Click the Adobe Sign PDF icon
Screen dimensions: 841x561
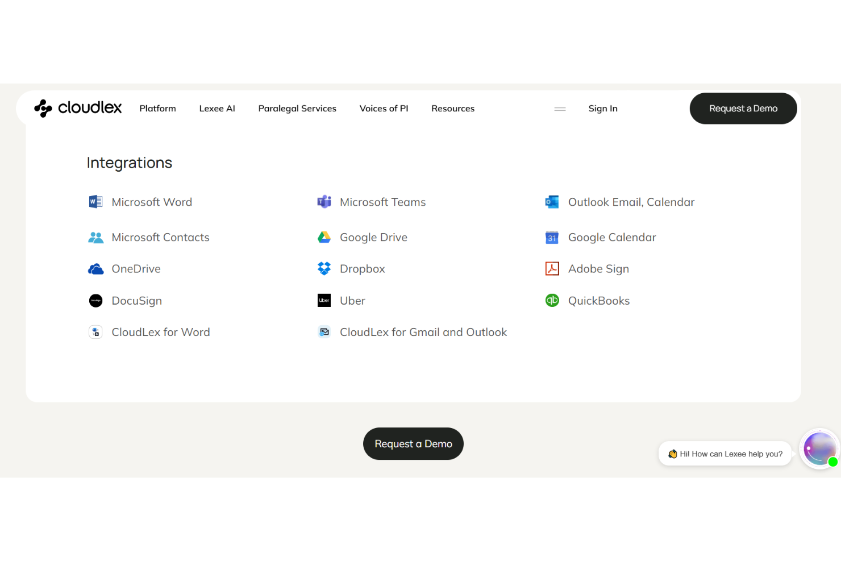[x=552, y=268]
